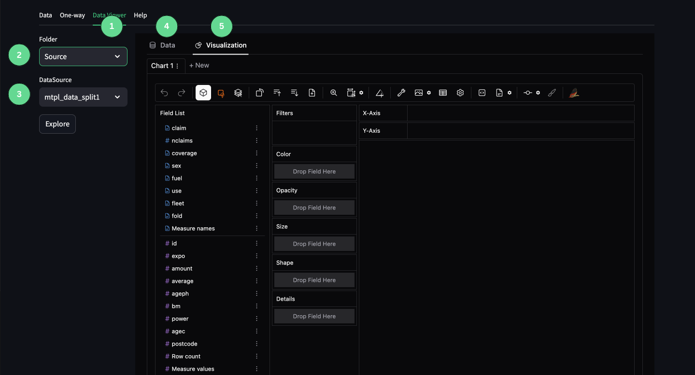Click the layout resize icon
Viewport: 695px width, 375px height.
click(x=351, y=93)
